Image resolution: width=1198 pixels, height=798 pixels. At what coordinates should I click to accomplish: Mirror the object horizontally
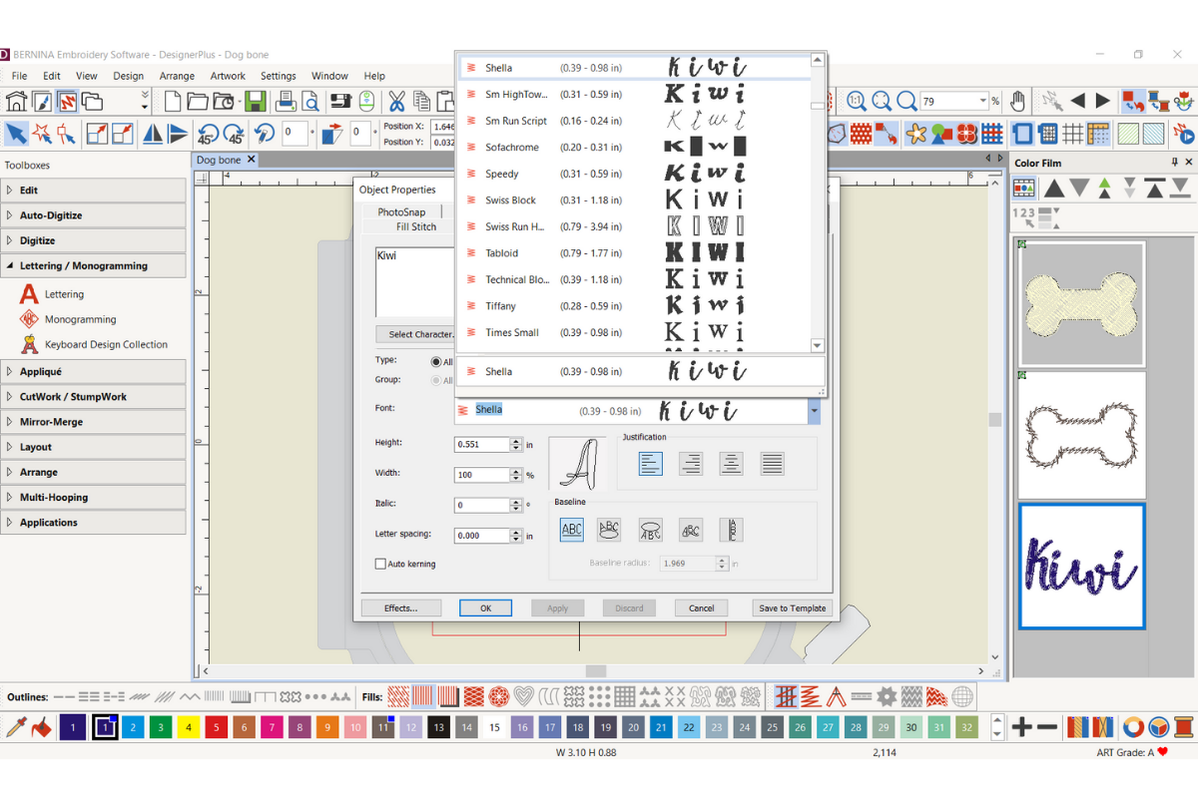pos(153,134)
